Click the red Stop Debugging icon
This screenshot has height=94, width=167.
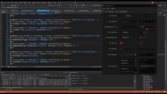pyautogui.click(x=58, y=5)
